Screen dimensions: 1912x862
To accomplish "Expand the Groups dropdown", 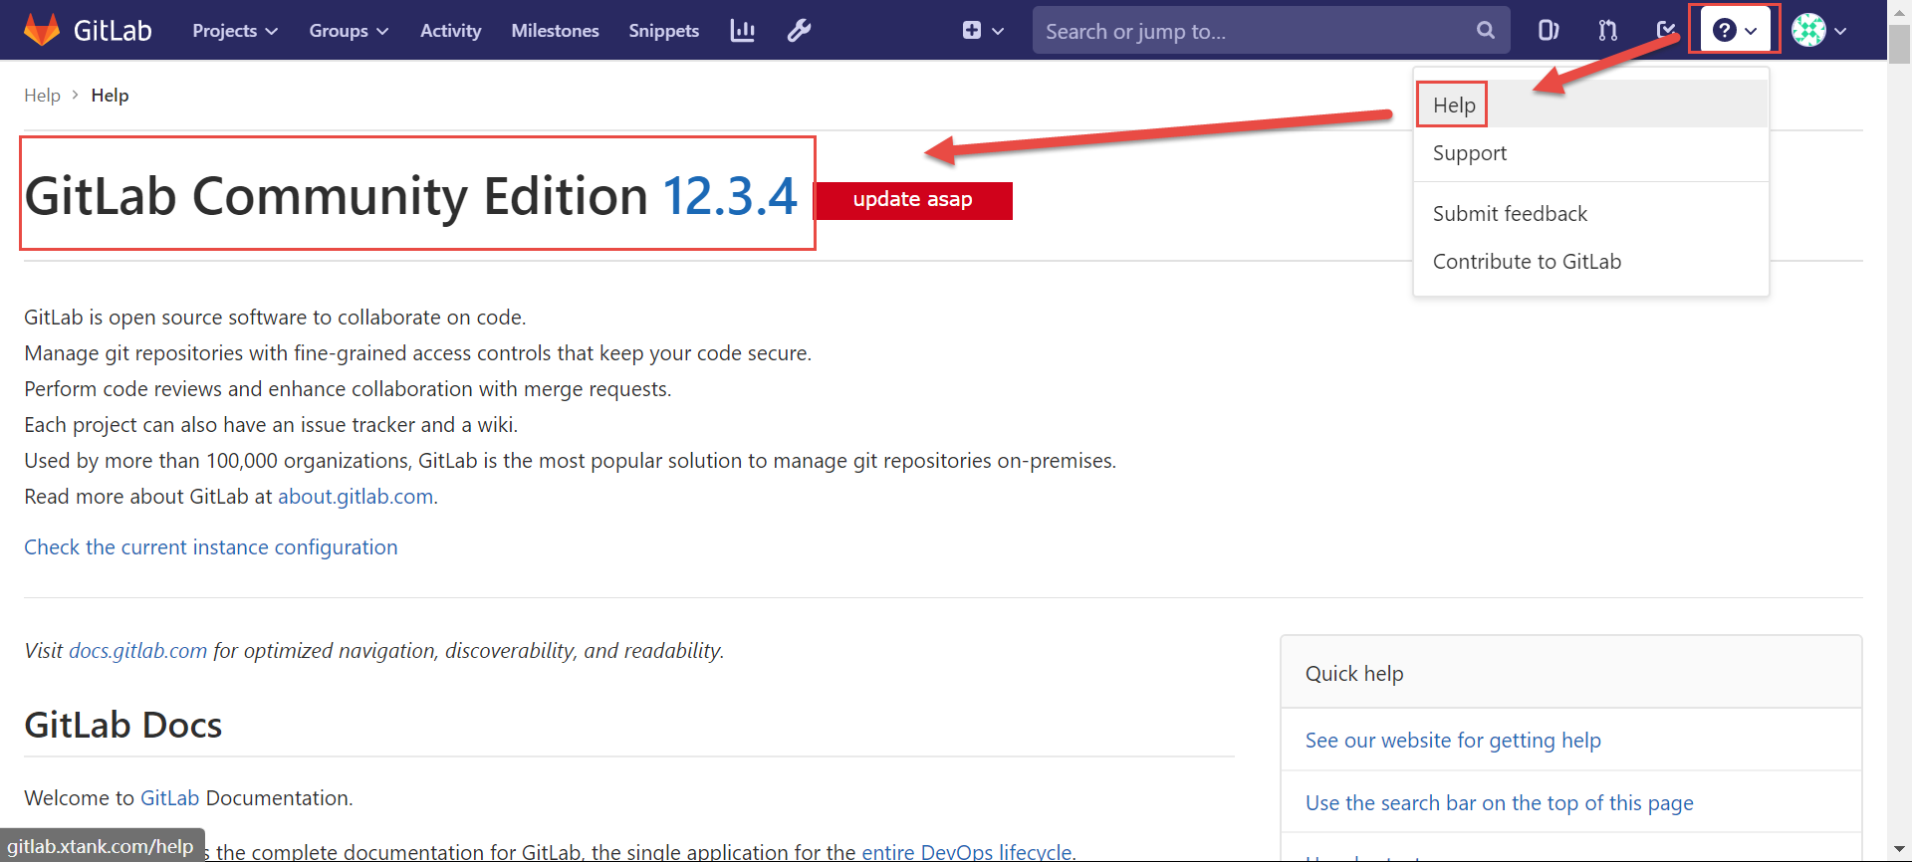I will (x=348, y=31).
